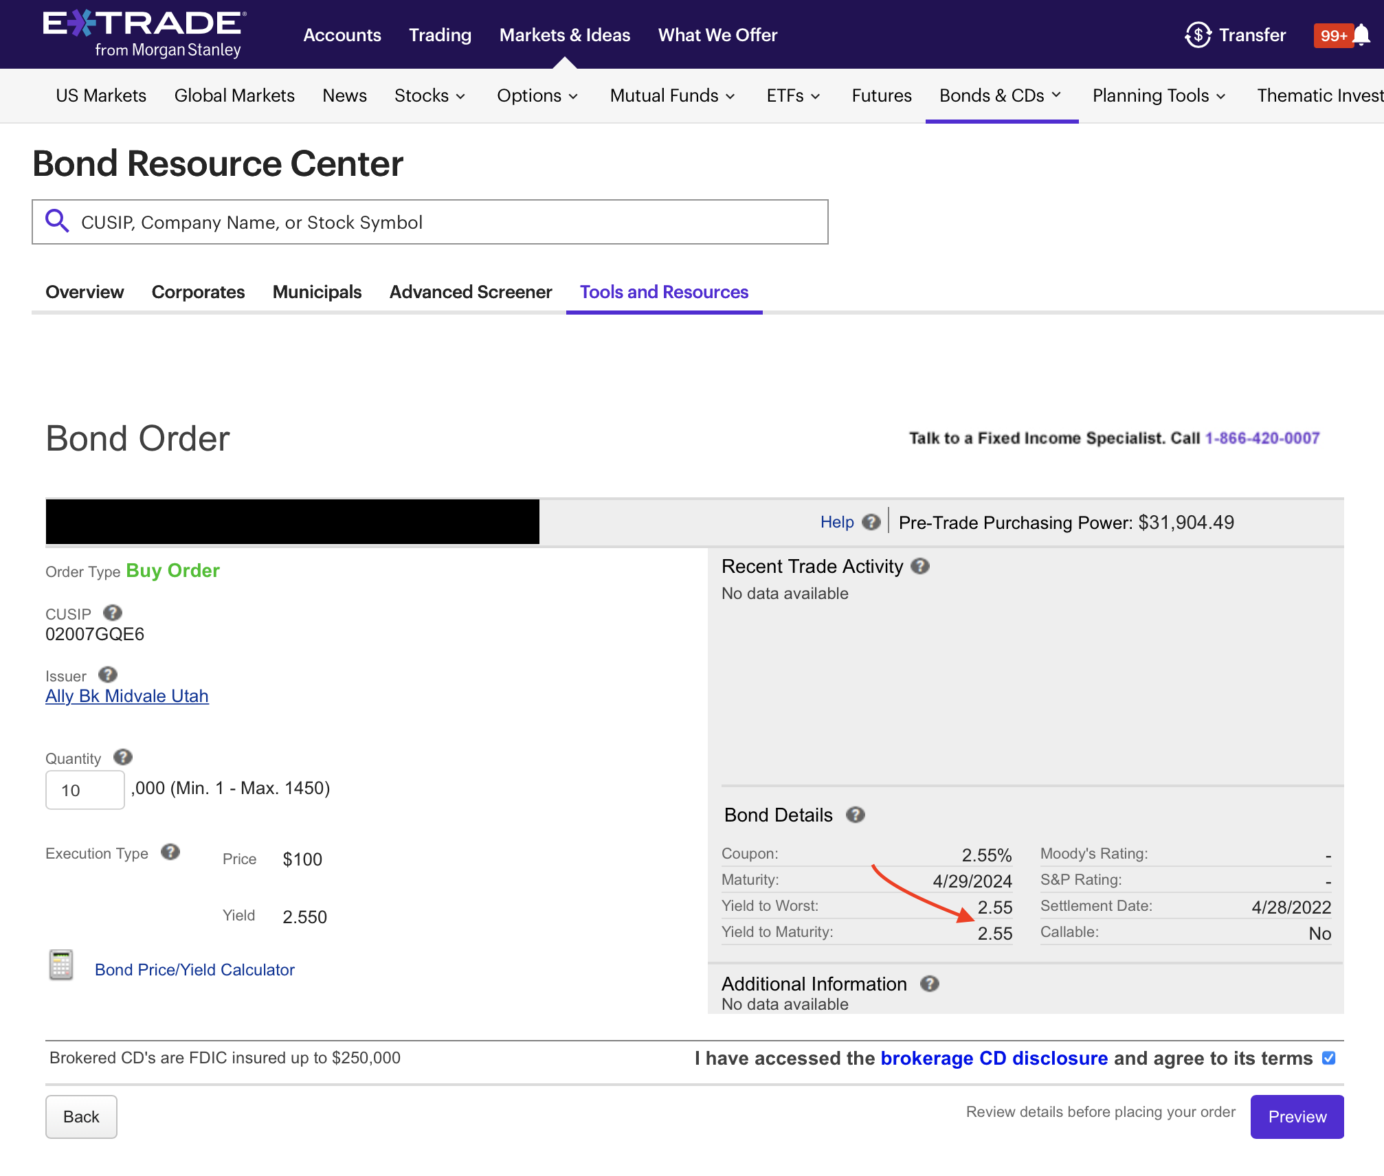
Task: Switch to the Advanced Screener tab
Action: (x=471, y=292)
